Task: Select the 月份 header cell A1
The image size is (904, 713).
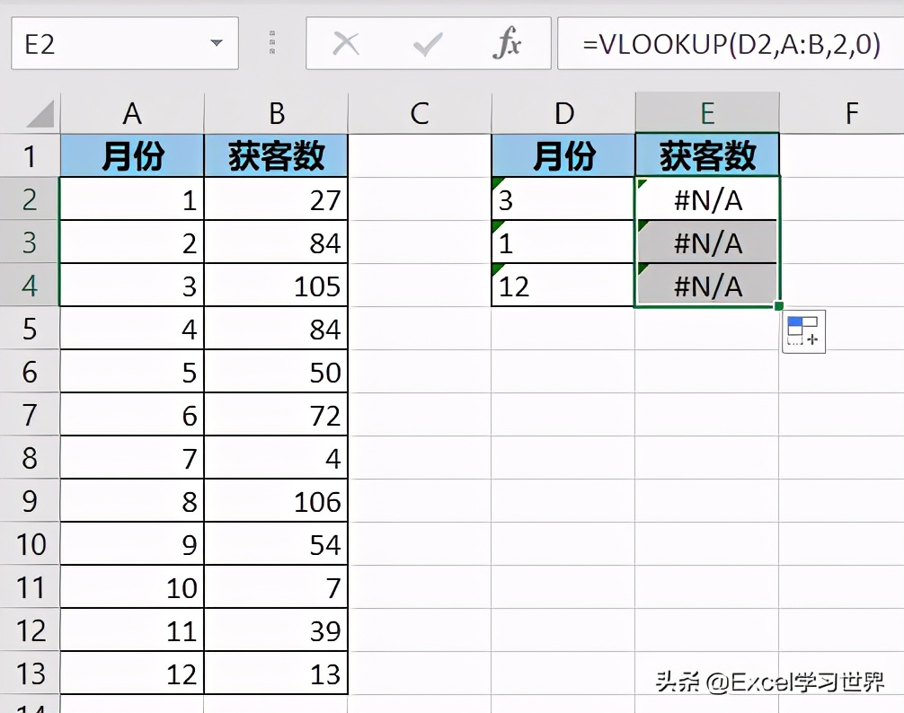Action: pos(132,155)
